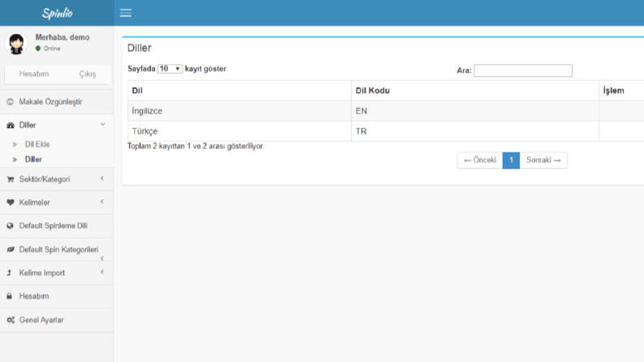Collapse the Diller menu chevron
Screen dimensions: 644x362
[102, 124]
